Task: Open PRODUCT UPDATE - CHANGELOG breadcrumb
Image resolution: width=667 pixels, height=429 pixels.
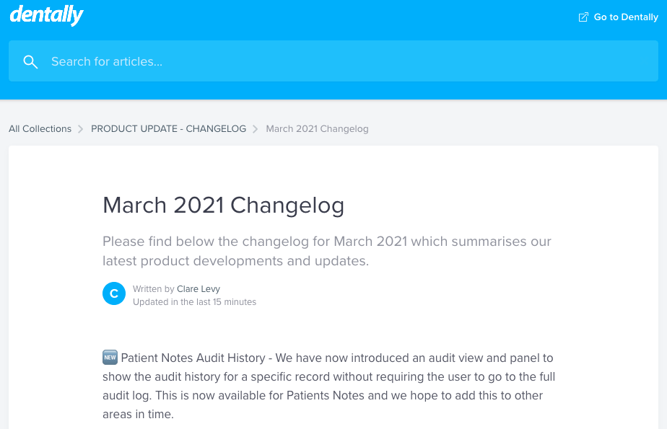Action: pos(168,129)
